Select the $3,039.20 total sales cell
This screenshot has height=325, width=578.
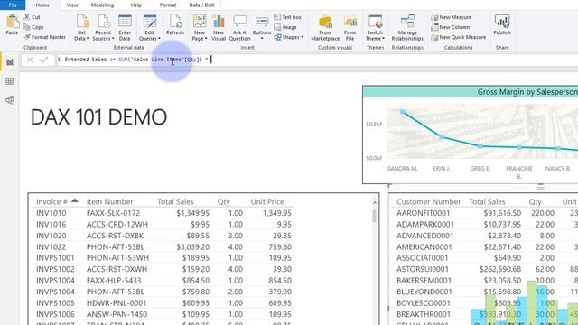click(x=192, y=246)
